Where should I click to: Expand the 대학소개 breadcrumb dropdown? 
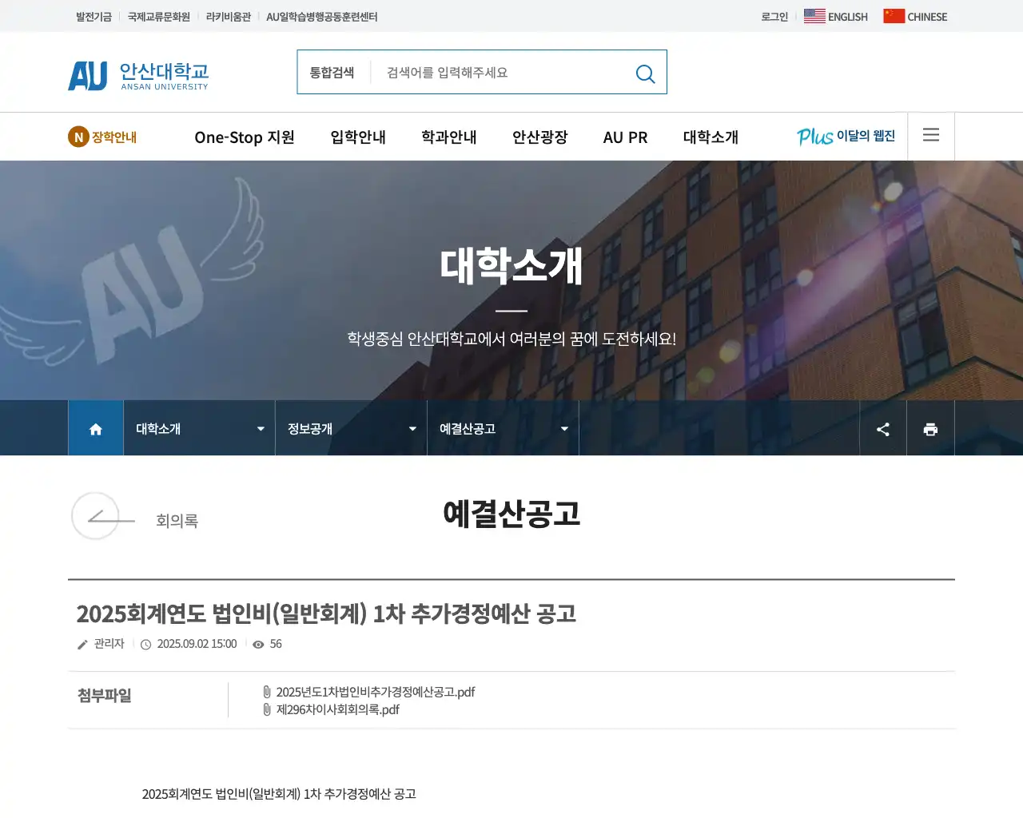(x=259, y=428)
